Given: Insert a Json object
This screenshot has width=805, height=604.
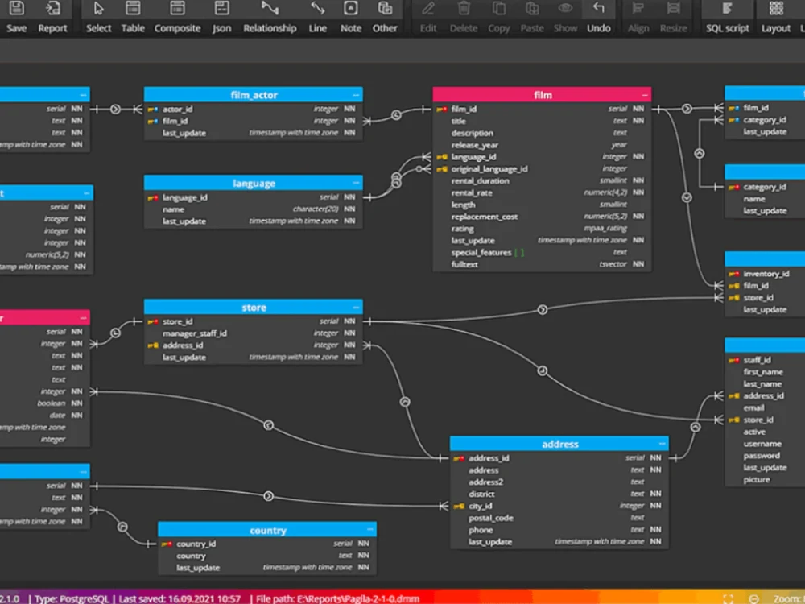Looking at the screenshot, I should pyautogui.click(x=221, y=18).
